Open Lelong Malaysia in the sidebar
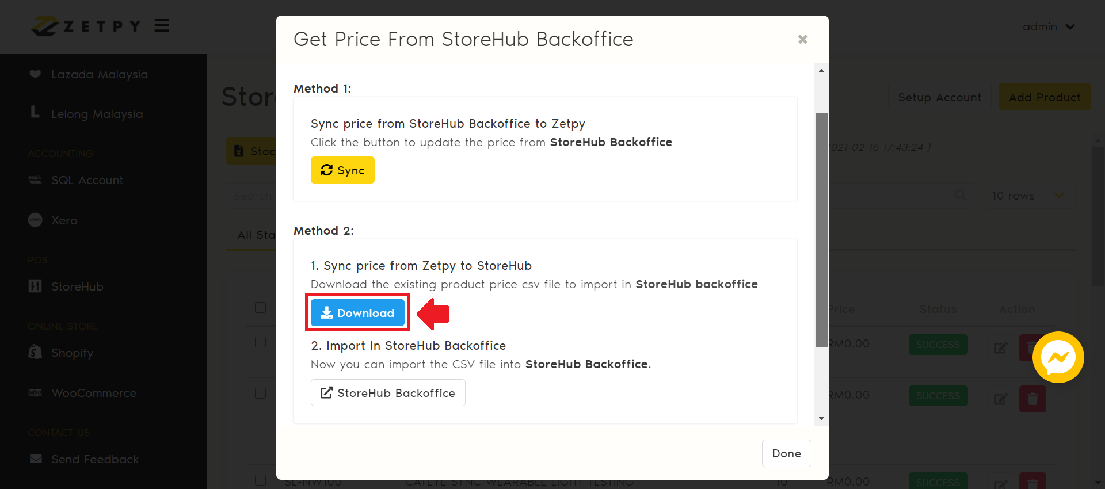Viewport: 1105px width, 489px height. [97, 114]
